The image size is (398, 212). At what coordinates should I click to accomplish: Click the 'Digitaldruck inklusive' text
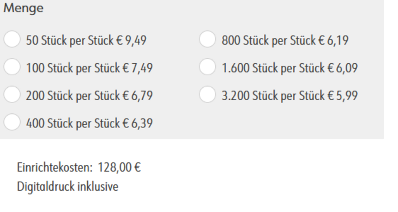pyautogui.click(x=68, y=186)
